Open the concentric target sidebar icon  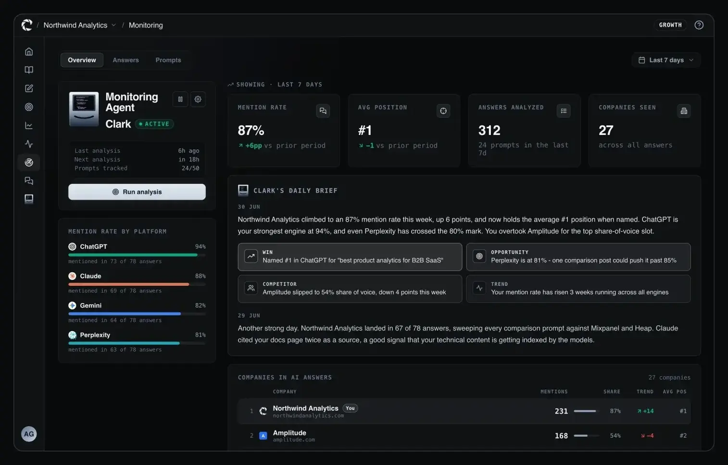pyautogui.click(x=29, y=107)
